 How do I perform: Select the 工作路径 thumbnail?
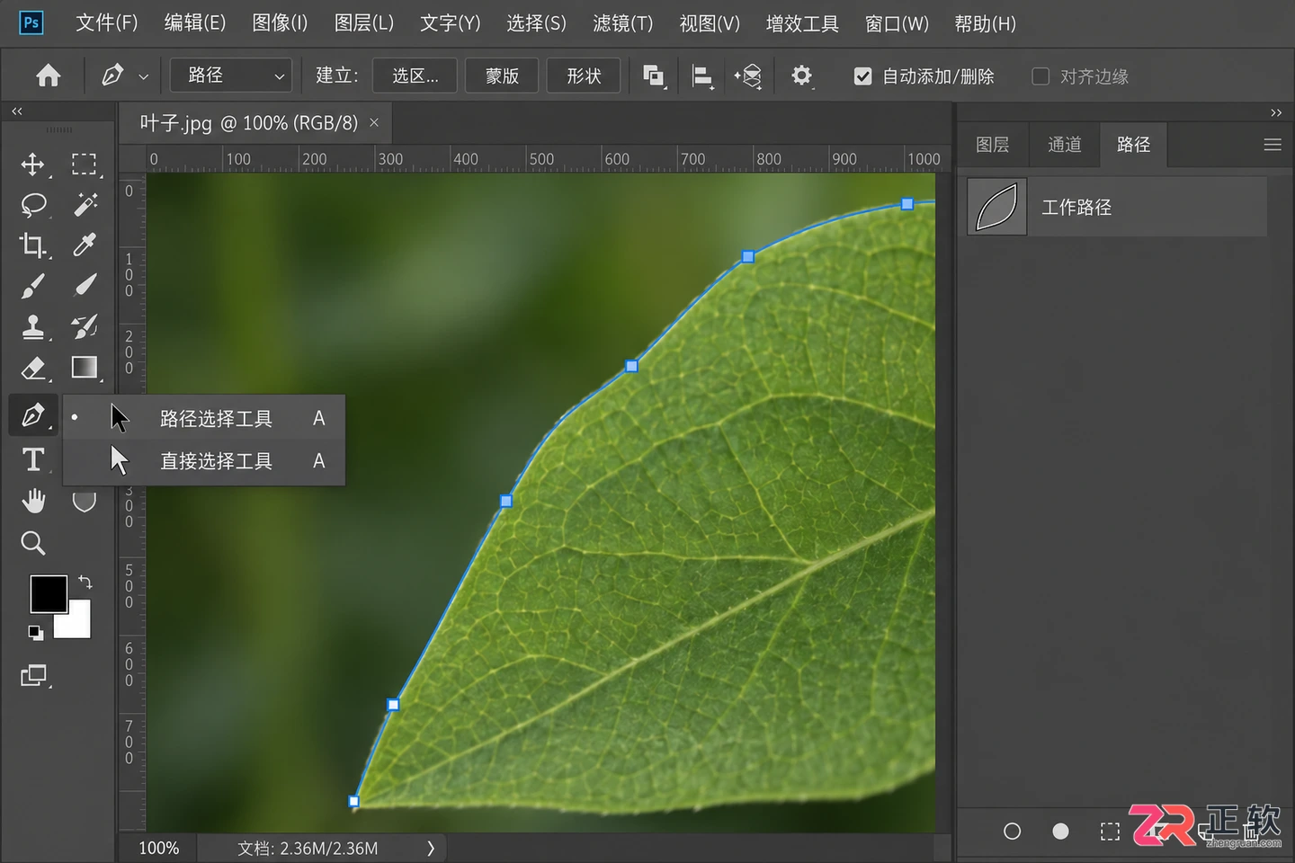[x=996, y=207]
